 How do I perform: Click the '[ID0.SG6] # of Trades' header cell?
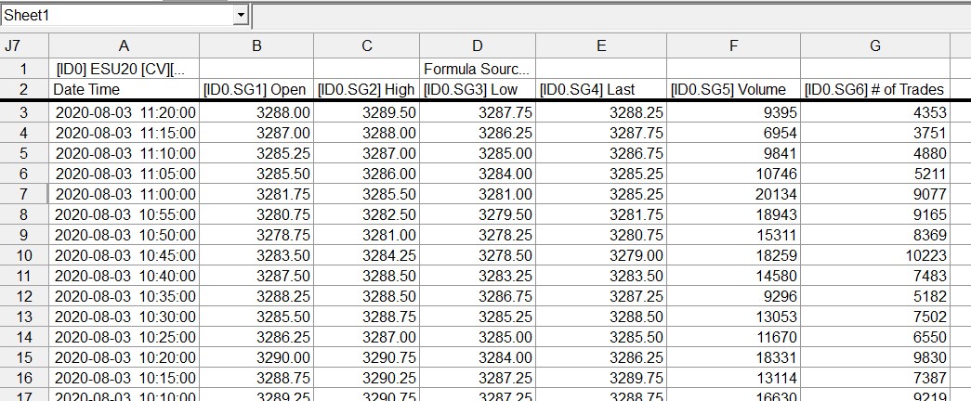click(x=875, y=89)
